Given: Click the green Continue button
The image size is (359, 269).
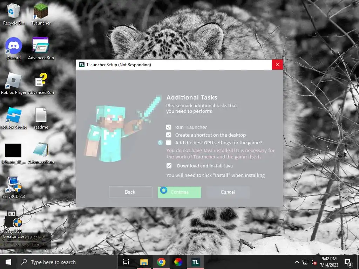Looking at the screenshot, I should point(179,192).
